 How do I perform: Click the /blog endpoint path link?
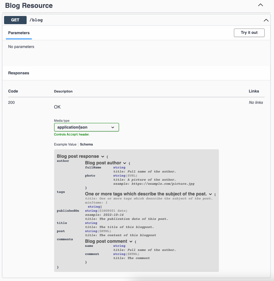click(x=37, y=20)
